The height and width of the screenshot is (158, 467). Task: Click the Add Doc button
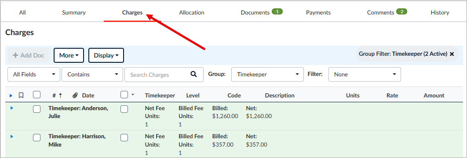[28, 55]
